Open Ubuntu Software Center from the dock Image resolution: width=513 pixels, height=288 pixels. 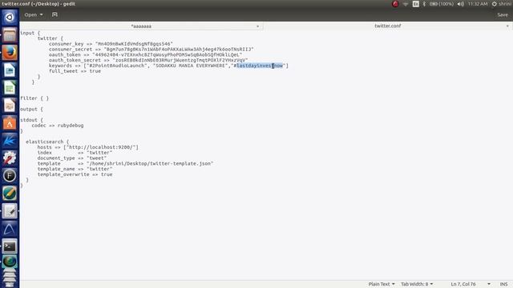tap(10, 123)
